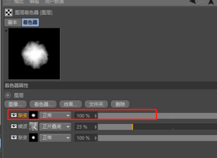
Task: Open the top 渐变 layer thumbnail
Action: pyautogui.click(x=33, y=115)
